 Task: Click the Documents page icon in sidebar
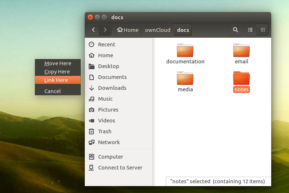(x=91, y=77)
